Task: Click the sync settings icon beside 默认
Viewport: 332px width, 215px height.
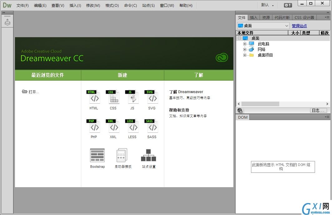Action: coord(288,5)
